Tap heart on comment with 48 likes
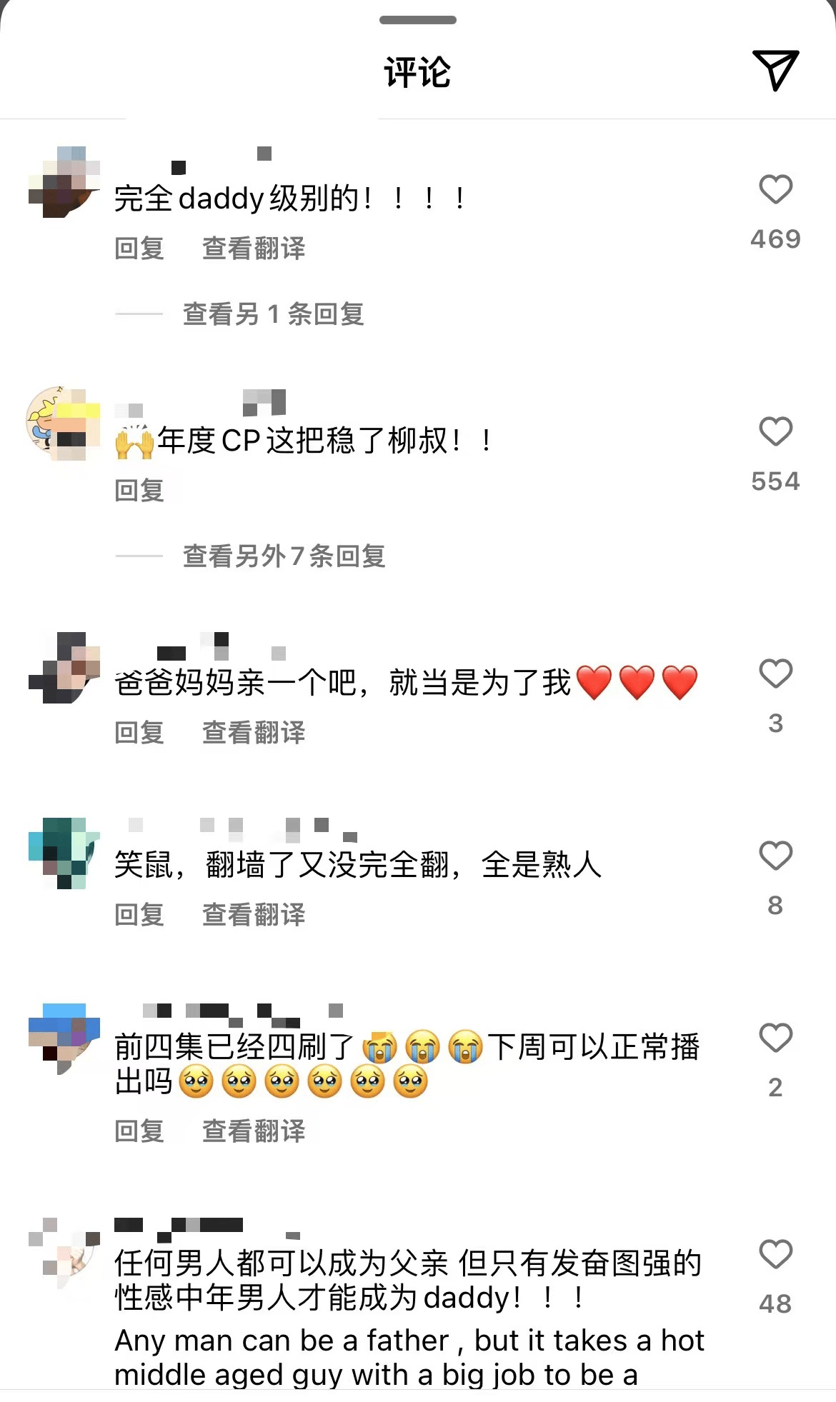The image size is (836, 1402). [775, 1254]
